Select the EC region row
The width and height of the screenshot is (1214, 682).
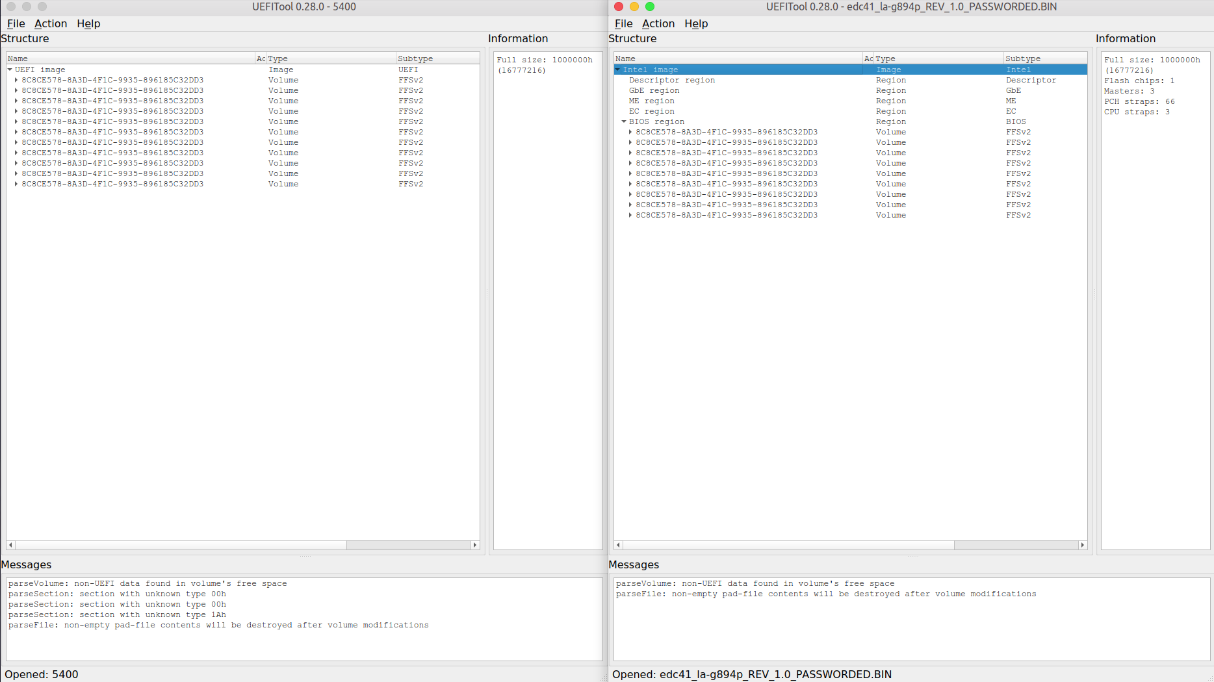(x=851, y=111)
